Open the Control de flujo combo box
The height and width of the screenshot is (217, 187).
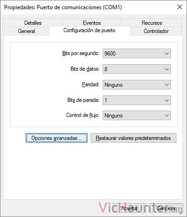click(137, 116)
